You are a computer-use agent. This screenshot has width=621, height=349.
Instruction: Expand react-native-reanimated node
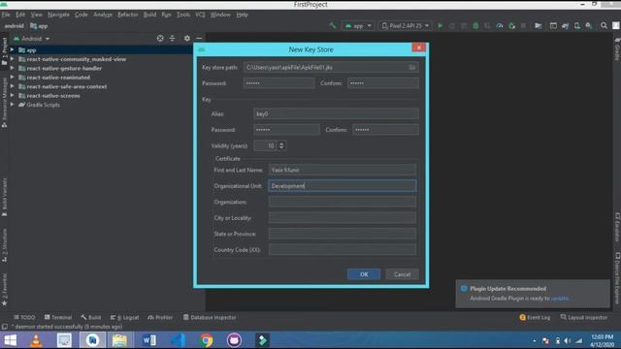(12, 78)
